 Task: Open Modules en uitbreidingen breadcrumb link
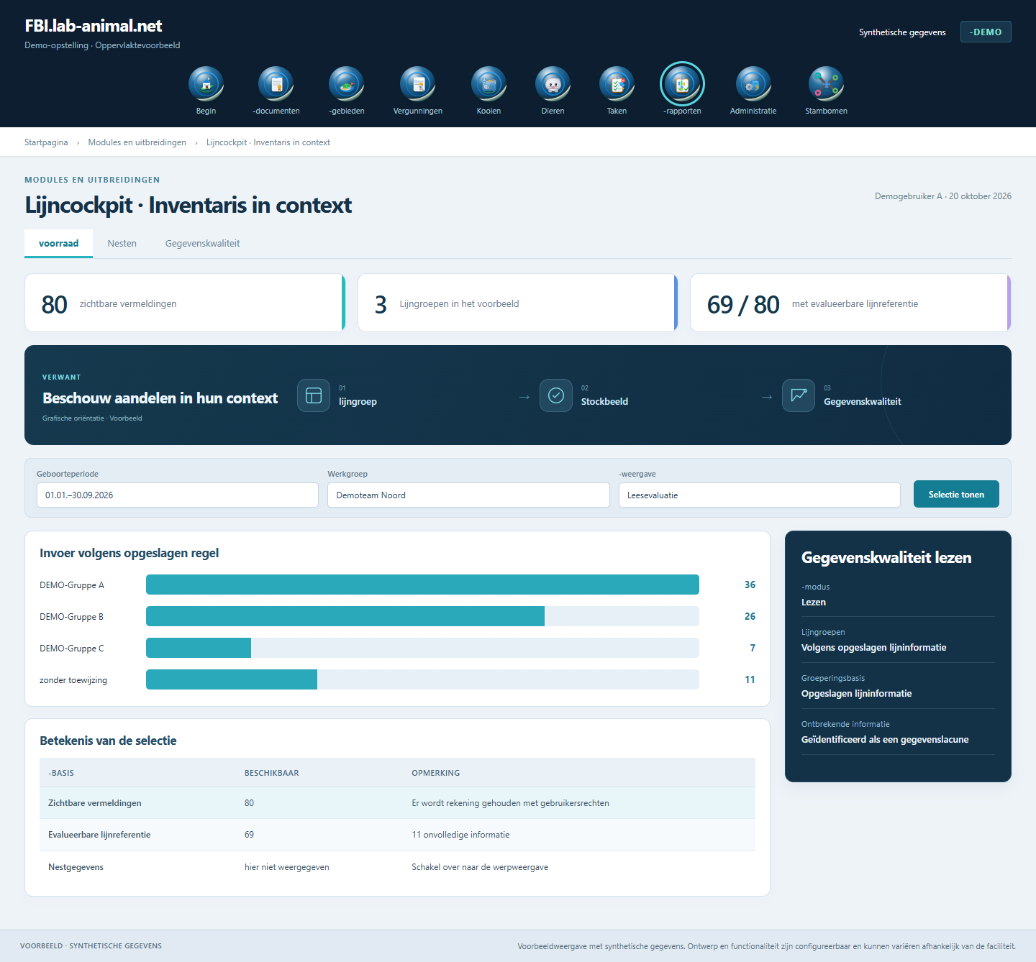point(137,142)
